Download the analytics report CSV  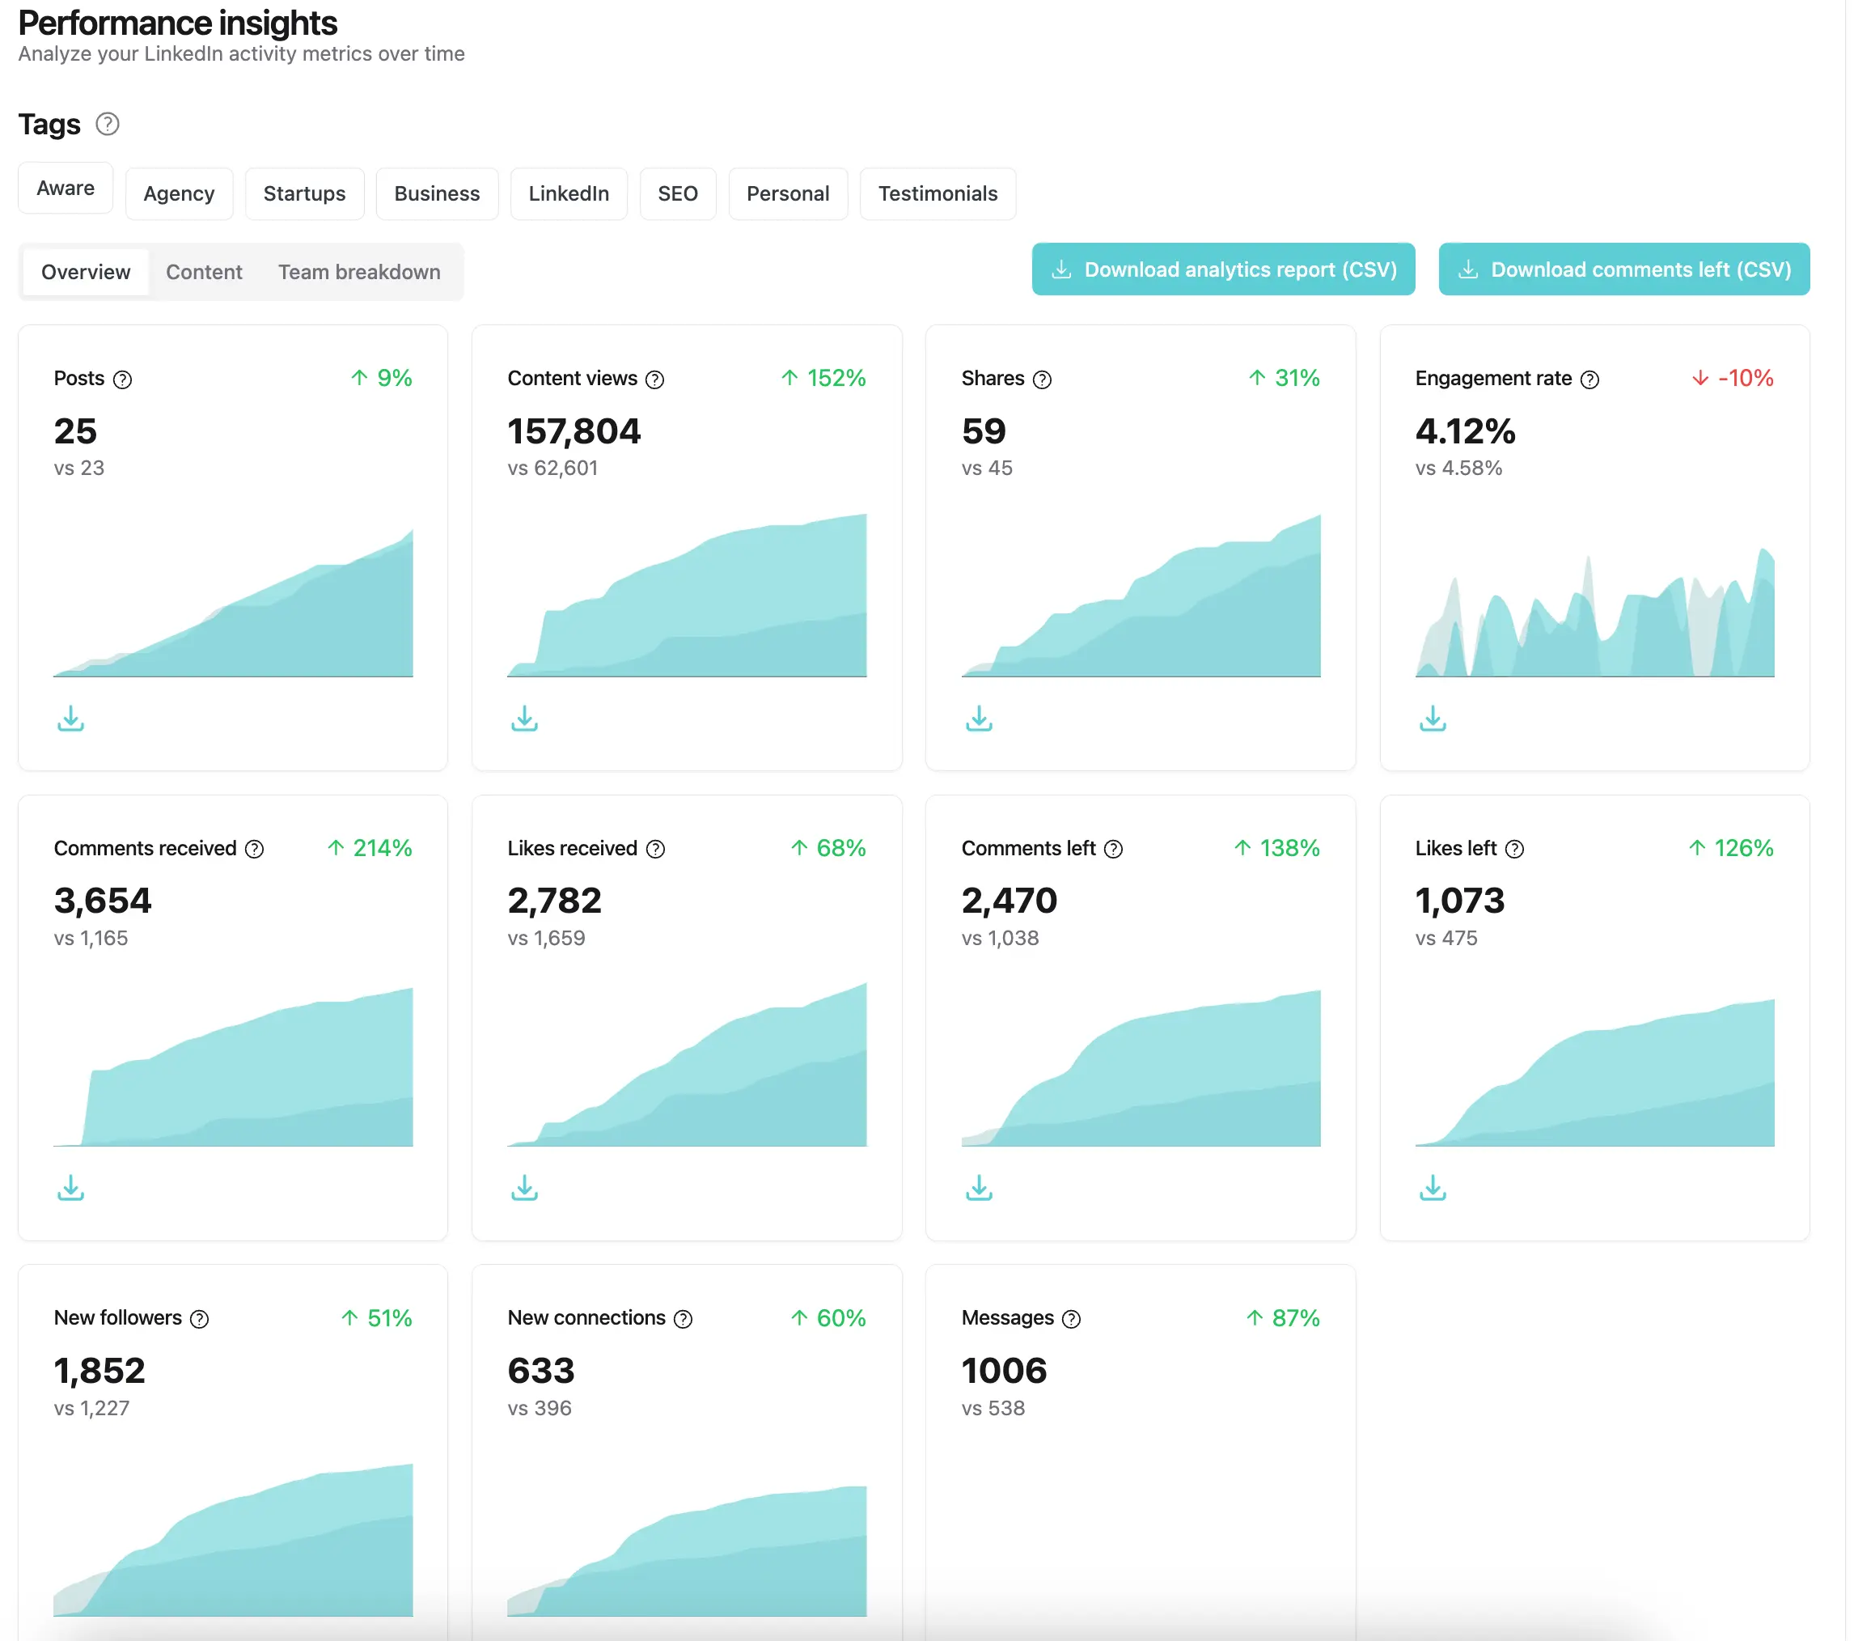click(x=1223, y=269)
